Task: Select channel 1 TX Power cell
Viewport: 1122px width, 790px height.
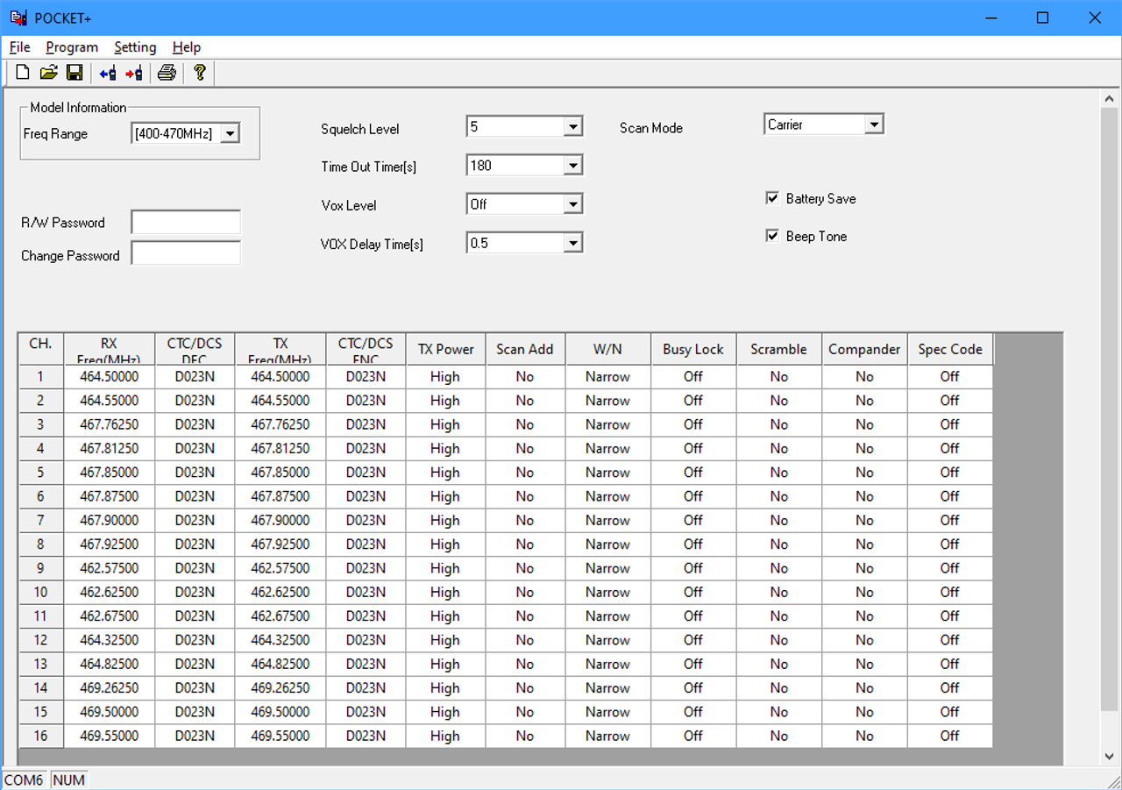Action: tap(444, 377)
